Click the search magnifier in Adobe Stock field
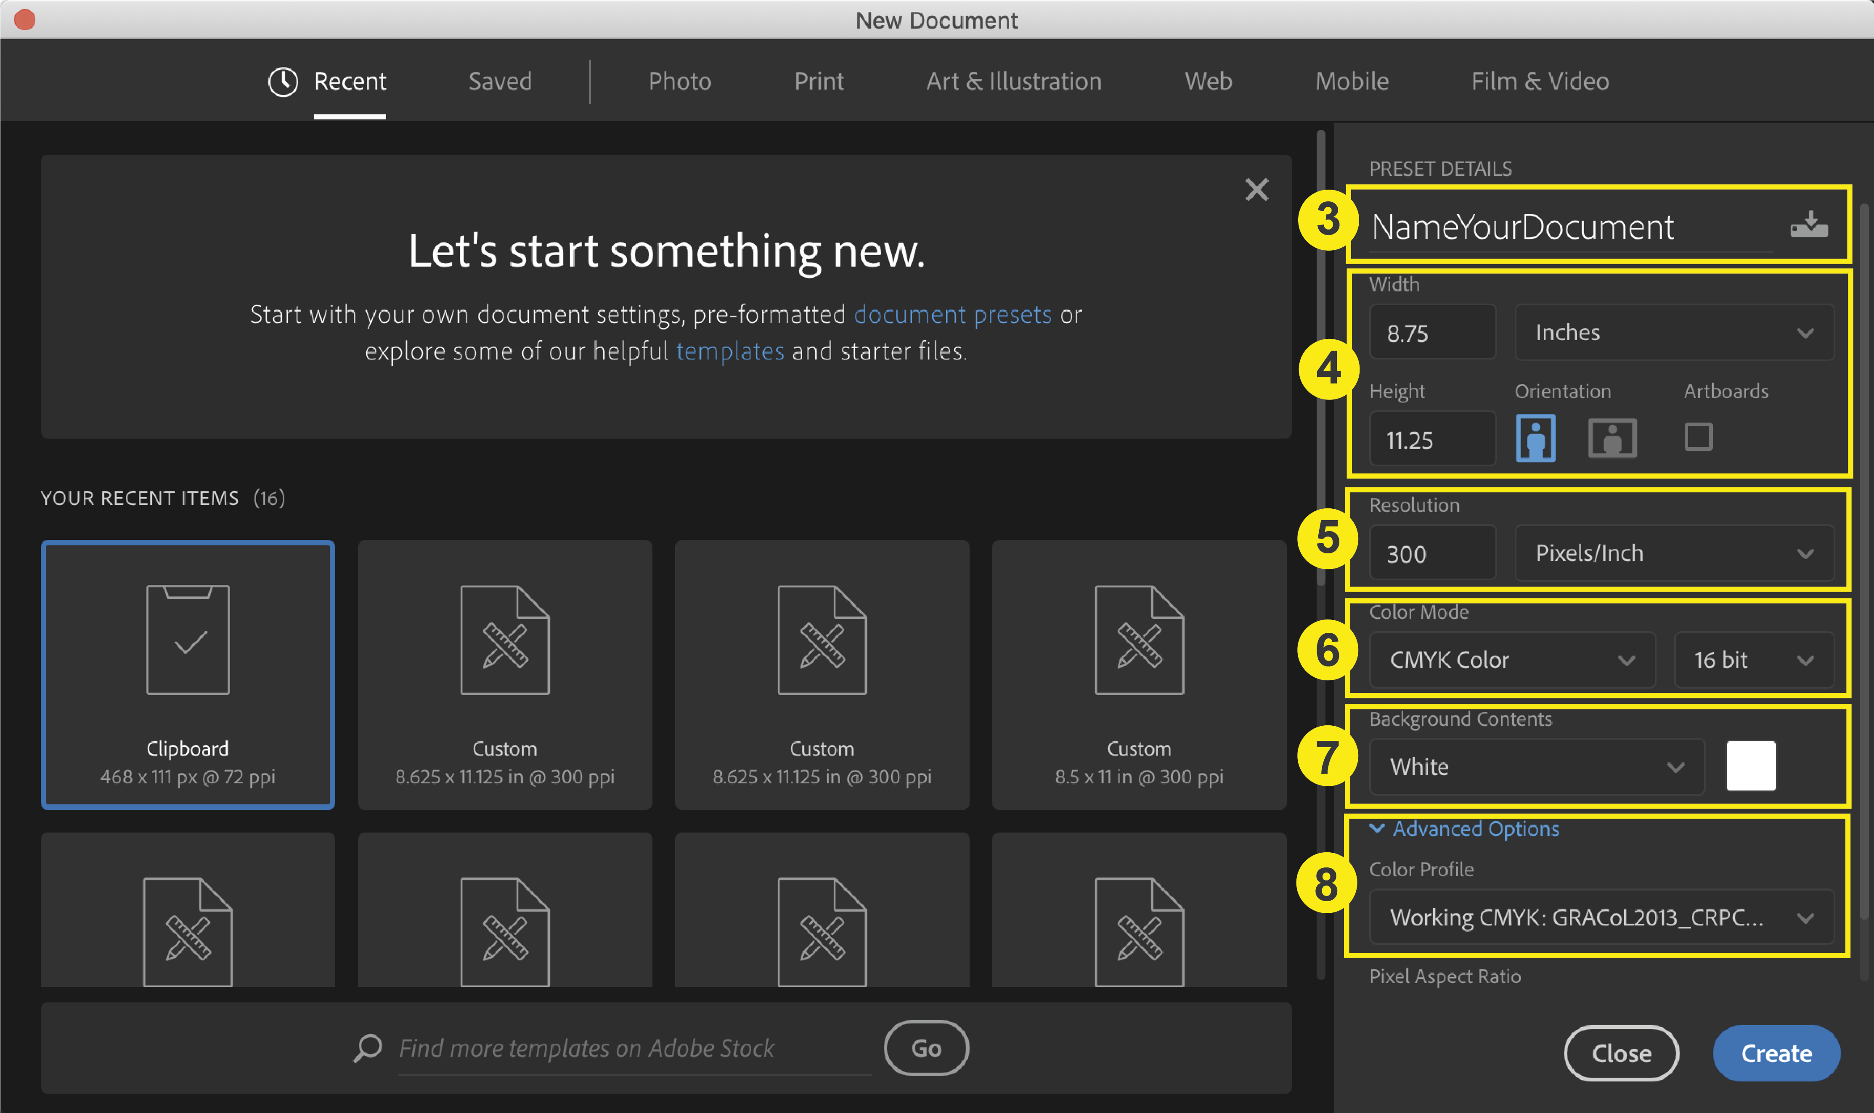Screen dimensions: 1874x1113 (x=367, y=1048)
